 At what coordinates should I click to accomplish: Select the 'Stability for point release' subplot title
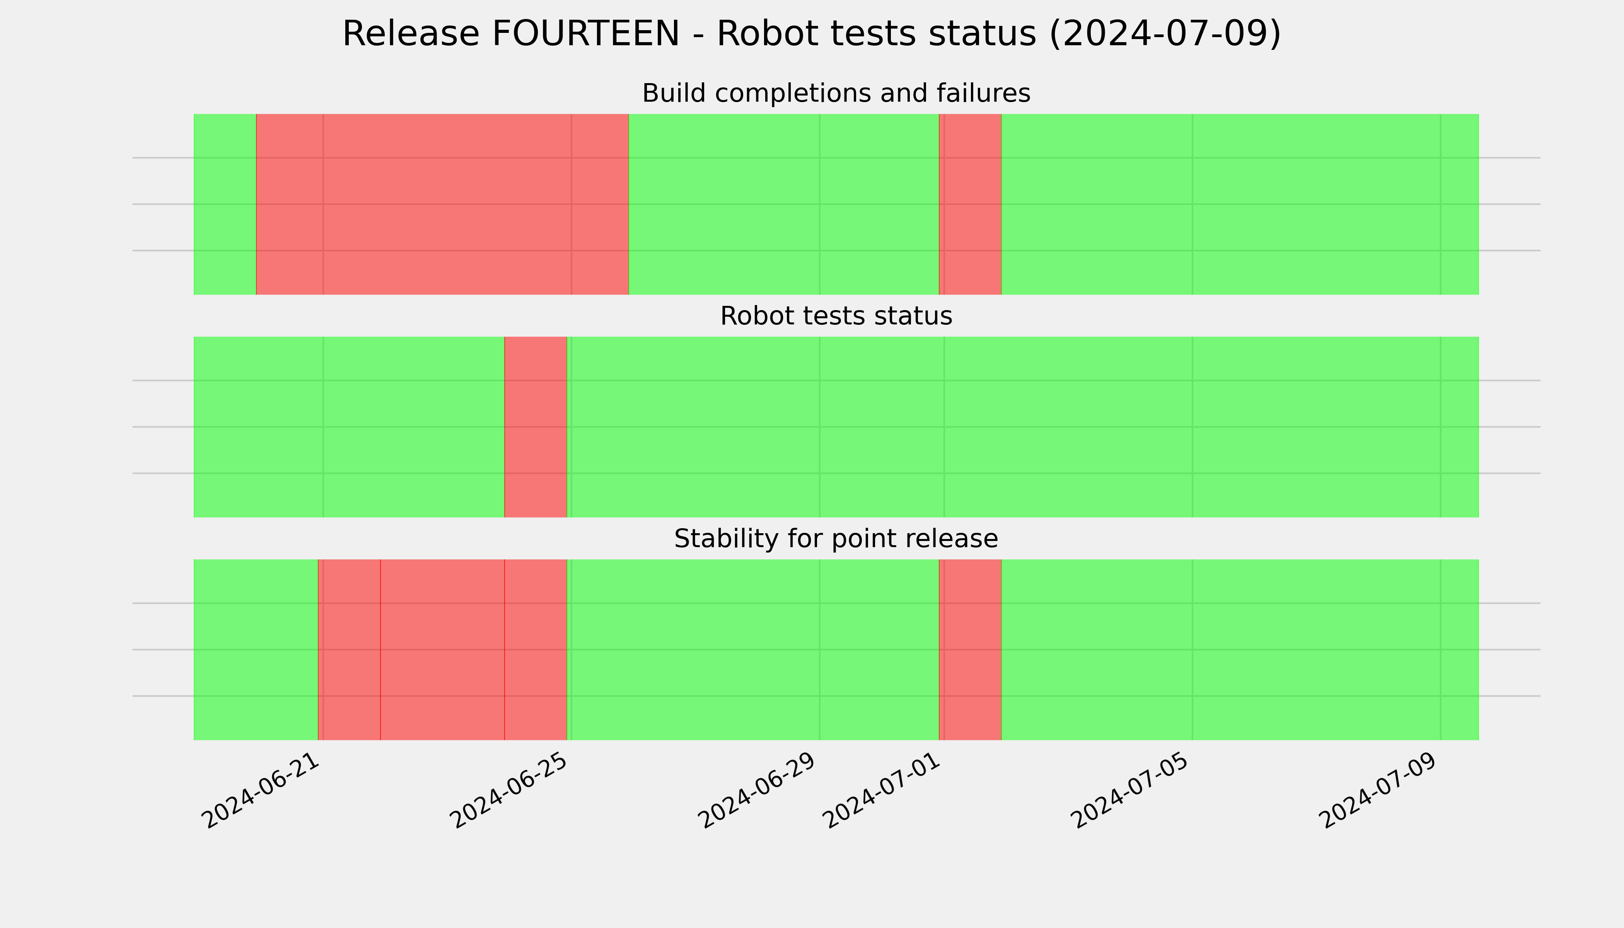(x=836, y=539)
